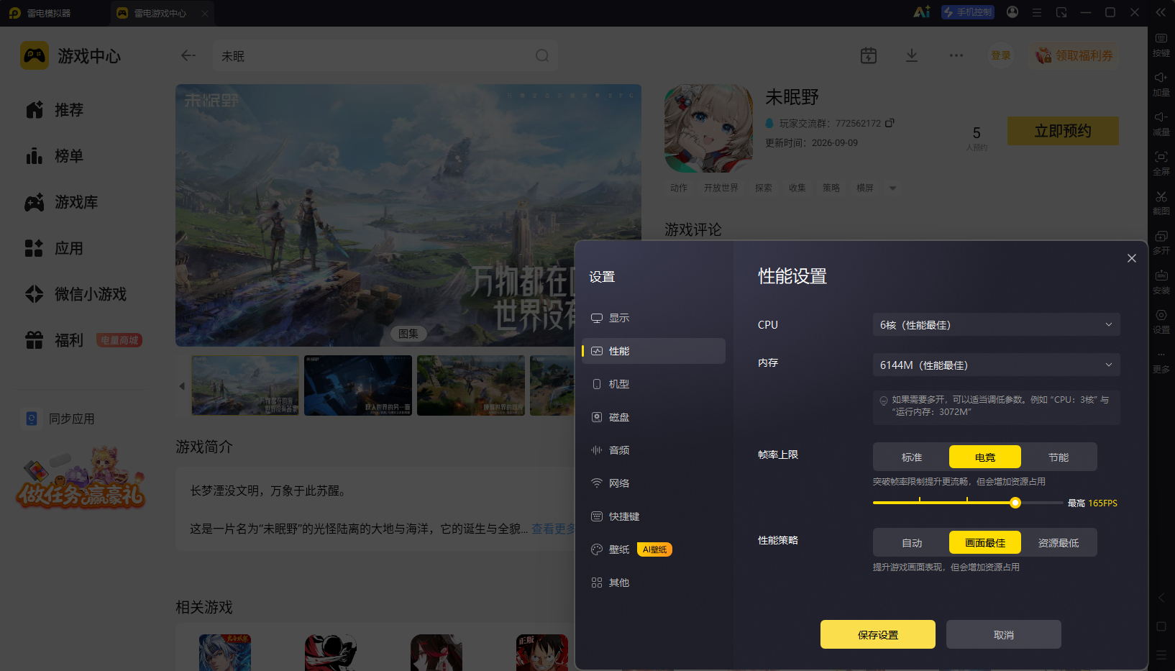
Task: Click the 加量 volume up icon
Action: click(x=1161, y=83)
